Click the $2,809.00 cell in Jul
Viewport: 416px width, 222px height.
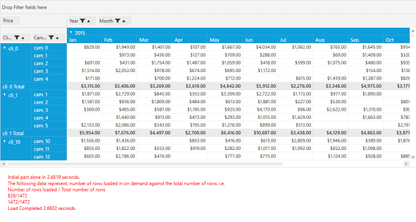(x=295, y=141)
